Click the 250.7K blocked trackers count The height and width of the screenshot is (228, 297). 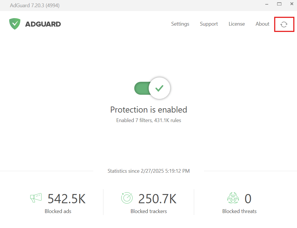click(x=157, y=199)
